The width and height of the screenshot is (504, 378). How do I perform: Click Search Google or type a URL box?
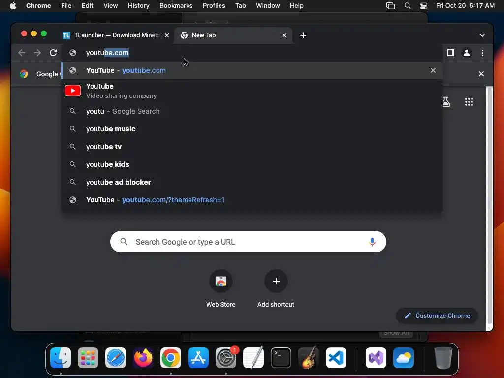click(248, 242)
